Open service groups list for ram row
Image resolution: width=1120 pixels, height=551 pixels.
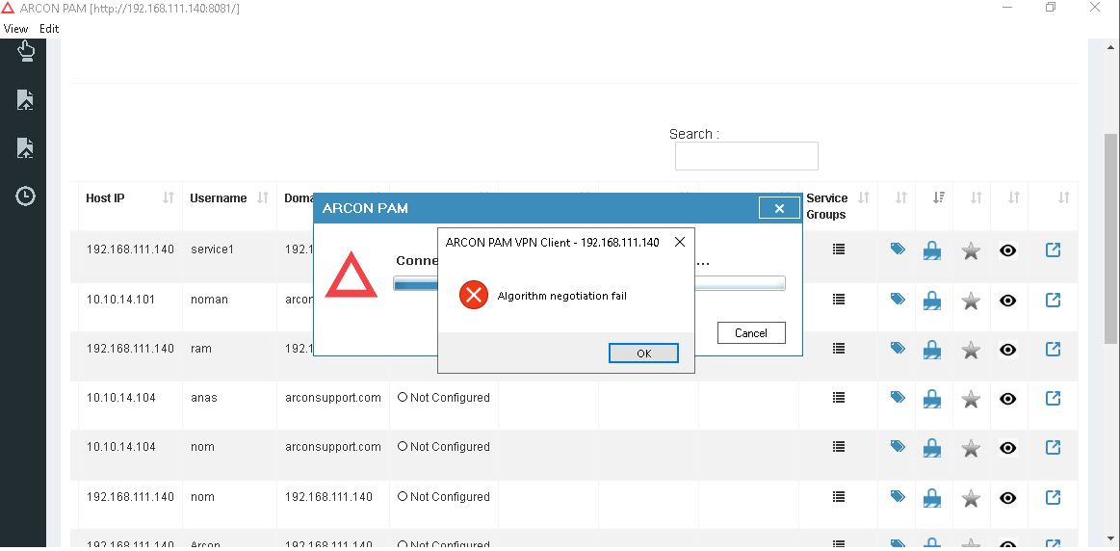pyautogui.click(x=839, y=348)
